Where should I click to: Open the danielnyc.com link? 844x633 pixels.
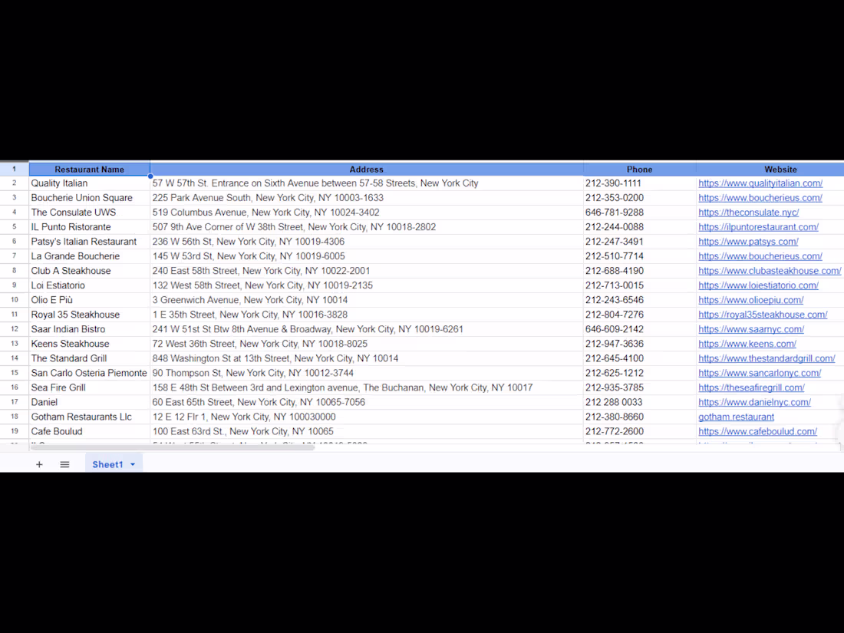(755, 402)
